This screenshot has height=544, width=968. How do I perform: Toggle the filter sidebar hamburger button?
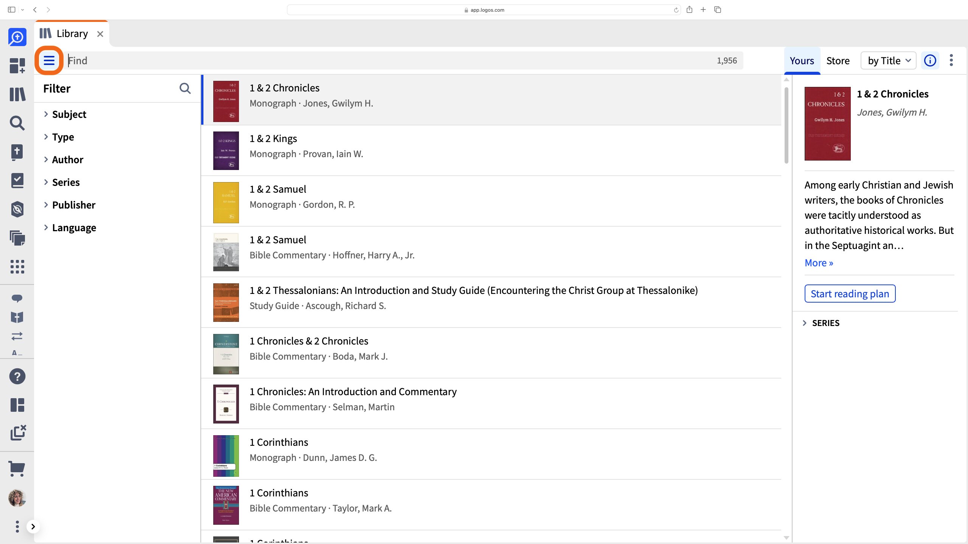coord(49,60)
